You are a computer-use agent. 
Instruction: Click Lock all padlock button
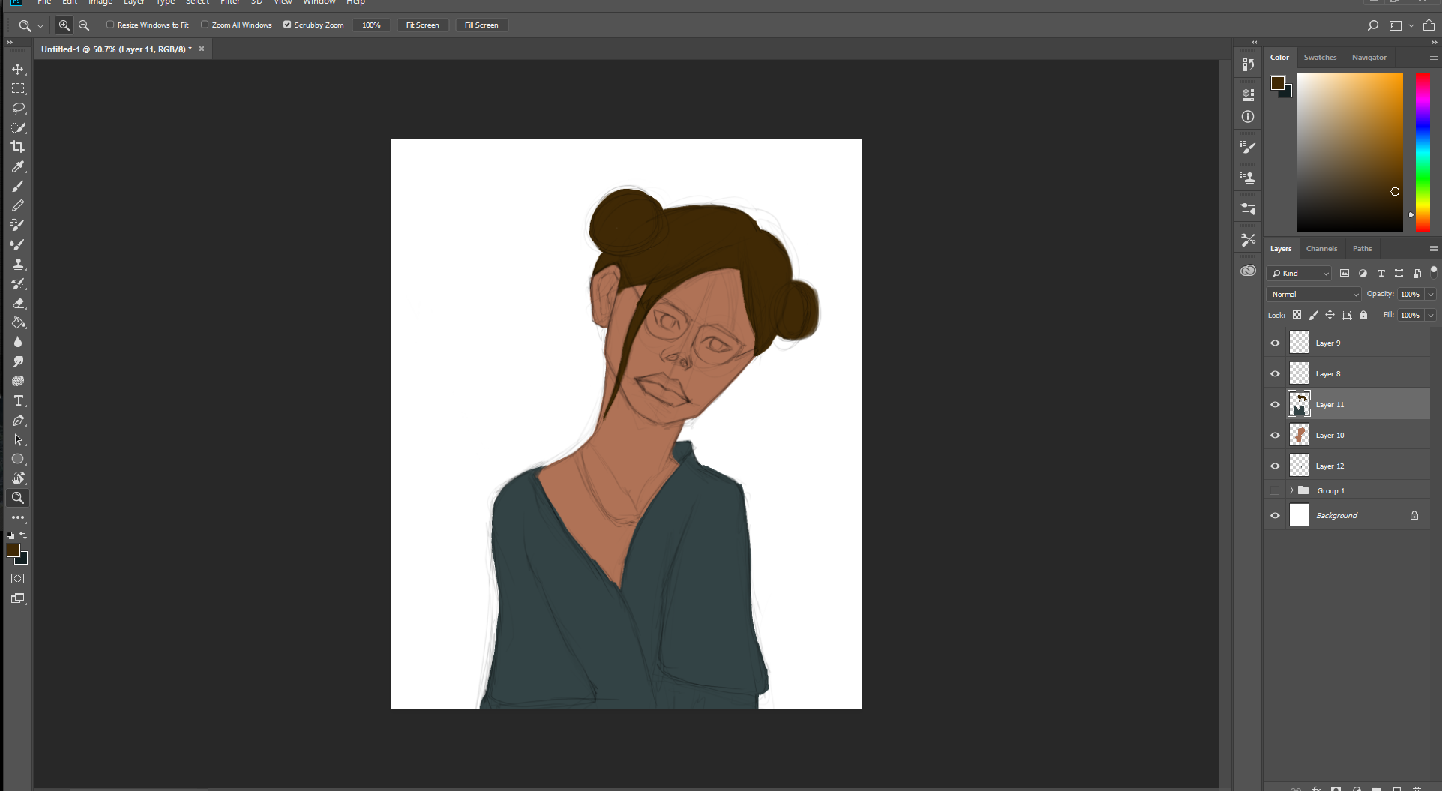1363,316
